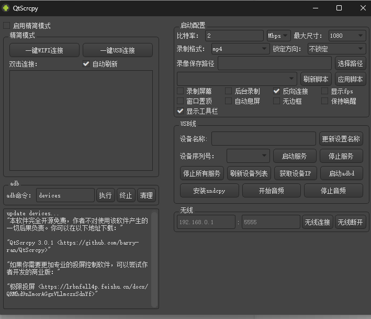Open the 锁定方向 不锁定 dropdown
Image resolution: width=371 pixels, height=319 pixels.
click(x=336, y=49)
